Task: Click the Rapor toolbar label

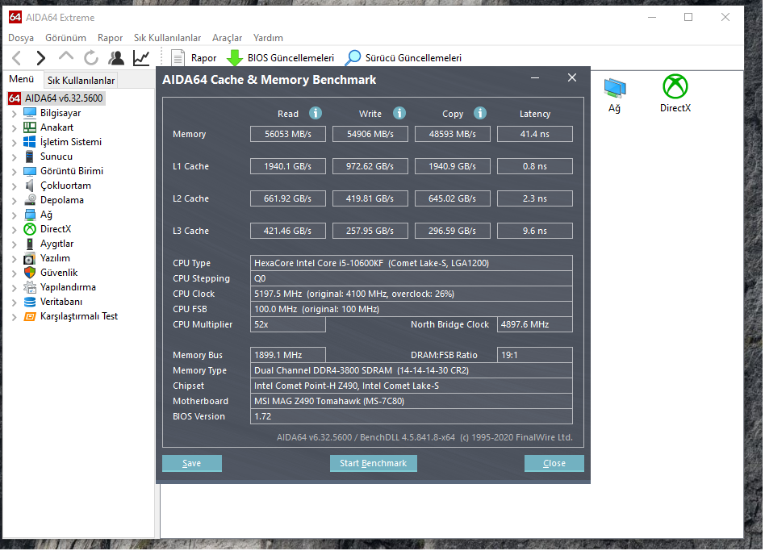Action: (x=204, y=58)
